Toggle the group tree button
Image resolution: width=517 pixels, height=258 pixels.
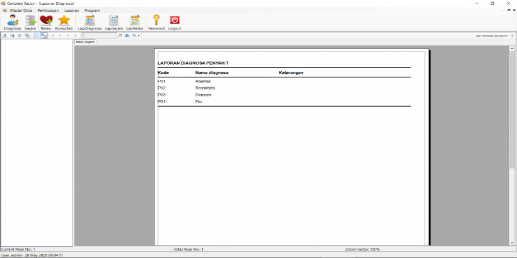click(44, 35)
